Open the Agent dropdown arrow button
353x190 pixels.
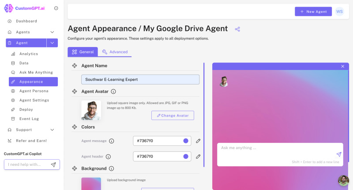pyautogui.click(x=52, y=43)
